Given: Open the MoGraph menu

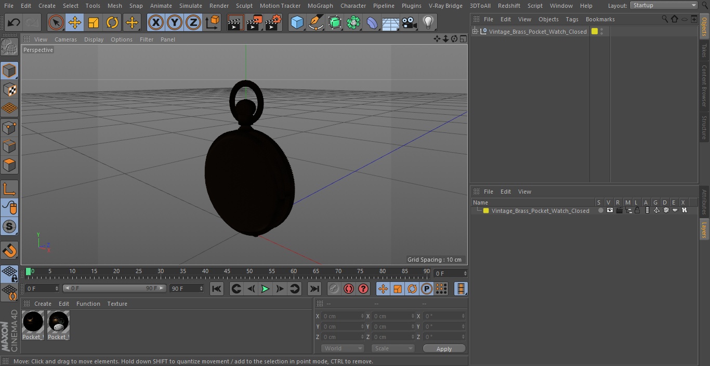Looking at the screenshot, I should point(320,6).
